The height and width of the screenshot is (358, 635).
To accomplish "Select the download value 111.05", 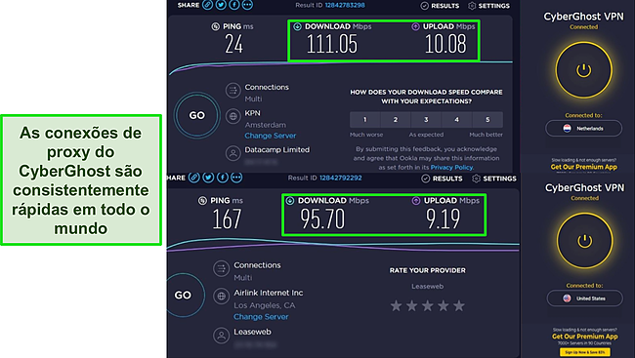I will click(x=332, y=44).
